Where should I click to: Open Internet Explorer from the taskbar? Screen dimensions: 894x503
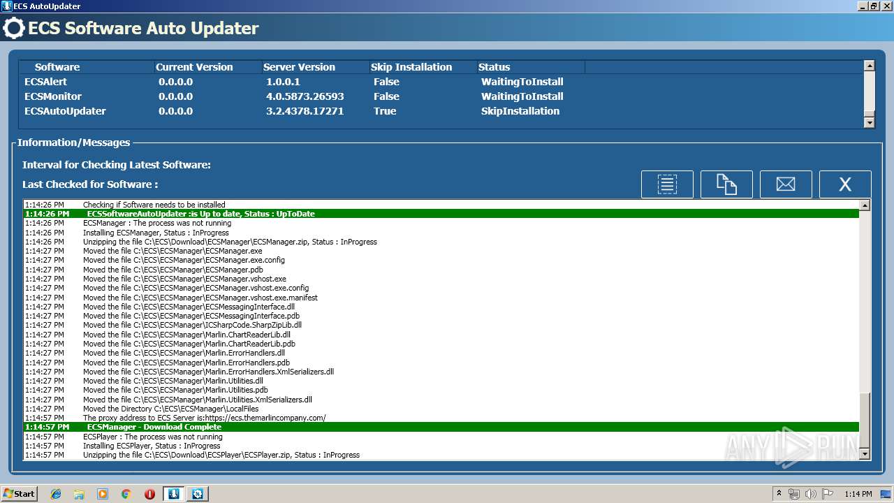(56, 494)
